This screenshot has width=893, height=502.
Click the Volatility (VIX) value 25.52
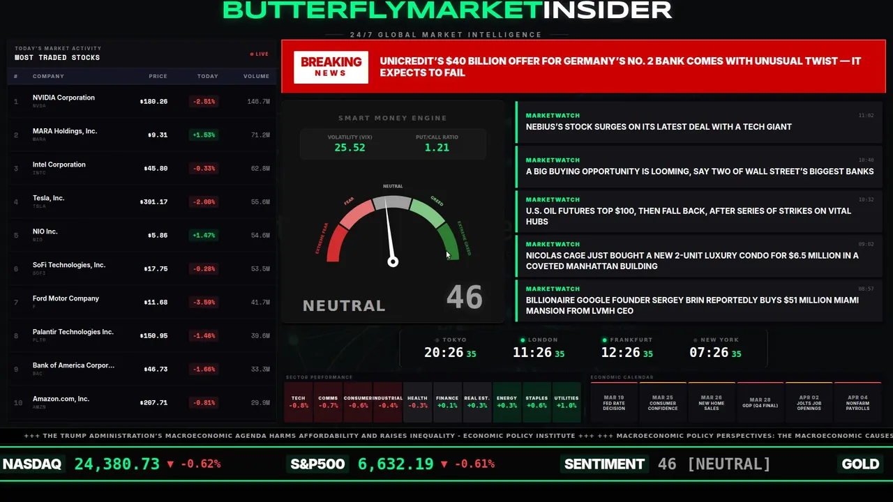tap(350, 148)
